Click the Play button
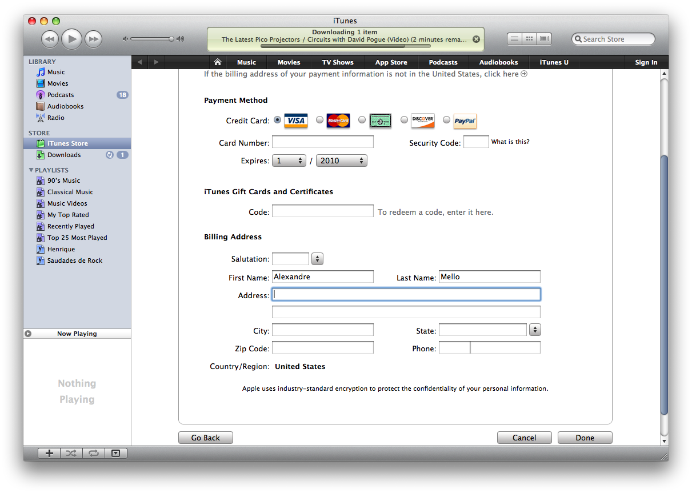692x493 pixels. pyautogui.click(x=72, y=39)
